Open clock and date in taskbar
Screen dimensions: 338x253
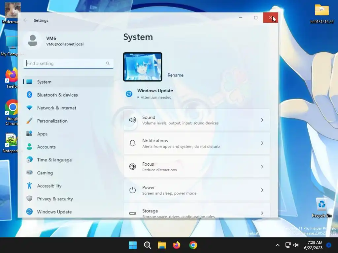[314, 245]
